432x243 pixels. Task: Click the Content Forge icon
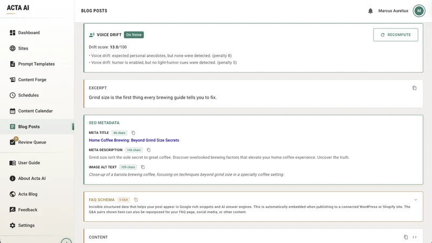pos(12,79)
